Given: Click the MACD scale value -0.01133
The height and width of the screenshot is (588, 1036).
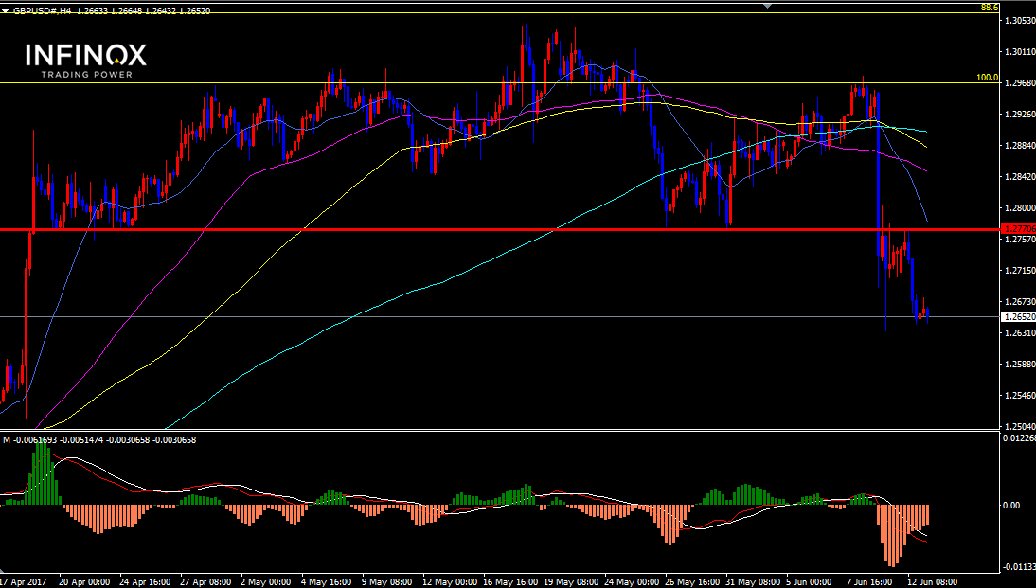Looking at the screenshot, I should click(1019, 567).
